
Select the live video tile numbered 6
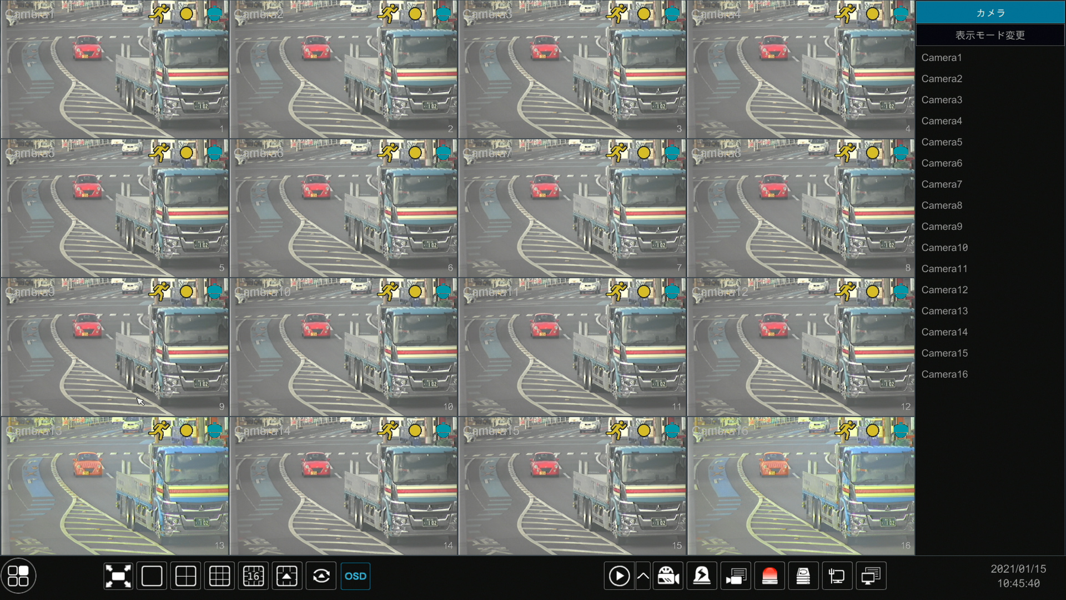[344, 208]
